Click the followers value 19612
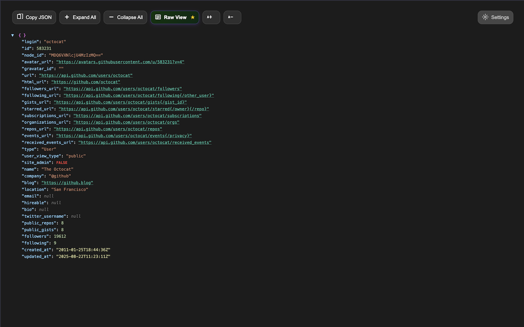 [60, 236]
